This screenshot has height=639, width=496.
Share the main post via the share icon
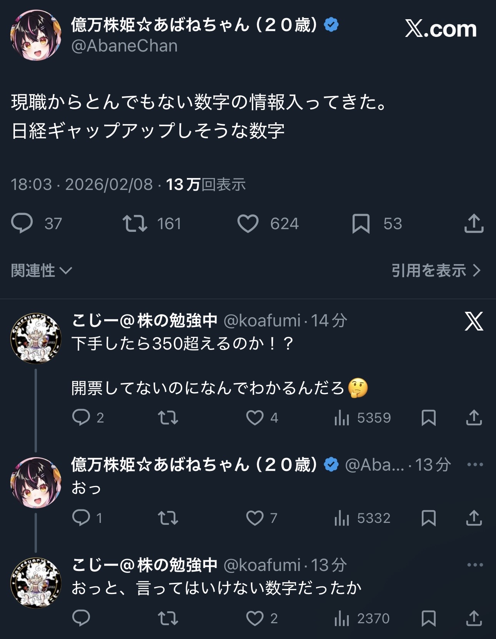point(474,224)
